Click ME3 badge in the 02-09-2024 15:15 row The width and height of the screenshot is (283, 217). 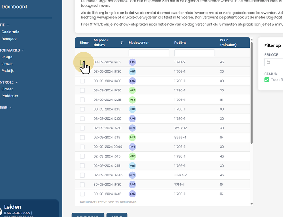132,156
